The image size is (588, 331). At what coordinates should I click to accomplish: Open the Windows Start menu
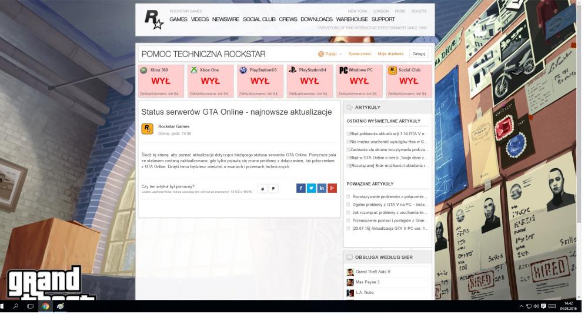pos(2,306)
